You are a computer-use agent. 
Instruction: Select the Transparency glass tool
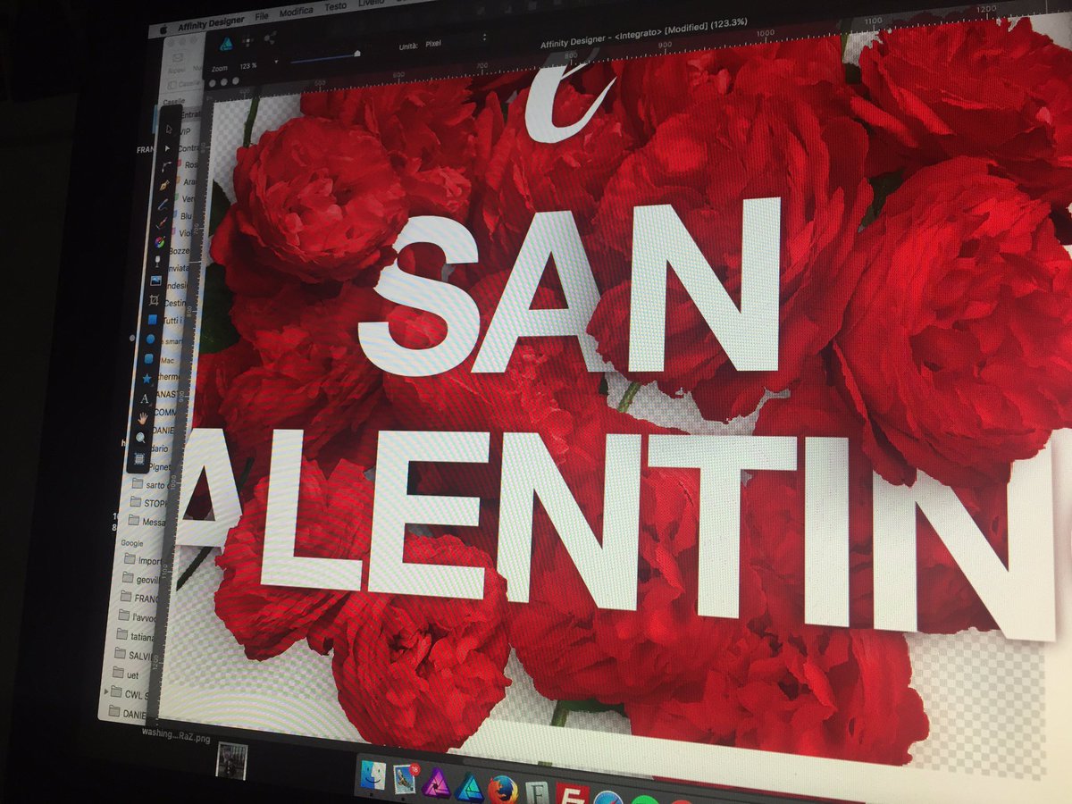(157, 262)
